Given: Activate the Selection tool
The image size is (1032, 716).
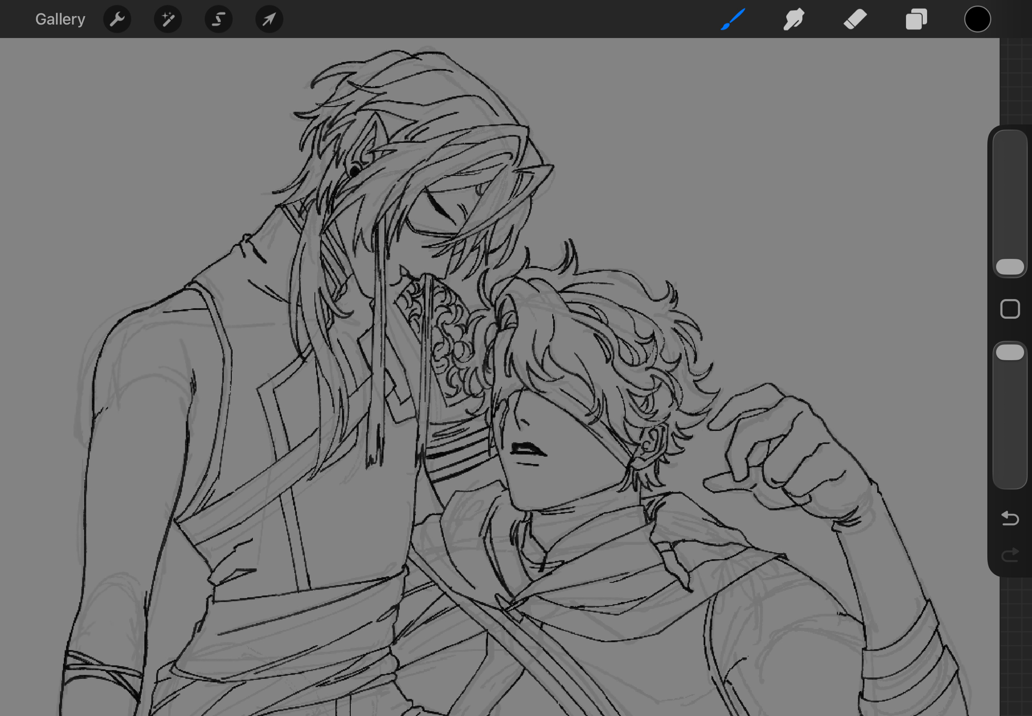Looking at the screenshot, I should tap(218, 20).
